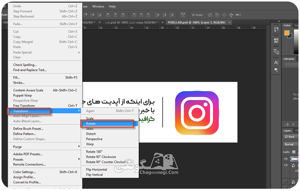Hide the top selected layer's eye icon
This screenshot has width=300, height=191.
click(286, 159)
